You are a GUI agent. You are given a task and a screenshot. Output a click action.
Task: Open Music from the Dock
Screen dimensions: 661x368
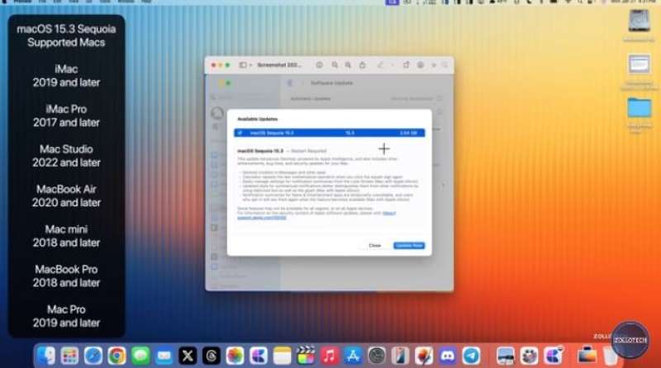coord(329,356)
